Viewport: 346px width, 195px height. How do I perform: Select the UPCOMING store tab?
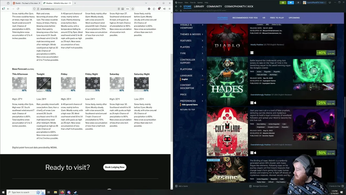coord(294,18)
